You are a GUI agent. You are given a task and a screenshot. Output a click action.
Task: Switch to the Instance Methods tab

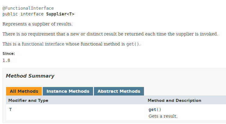68,91
